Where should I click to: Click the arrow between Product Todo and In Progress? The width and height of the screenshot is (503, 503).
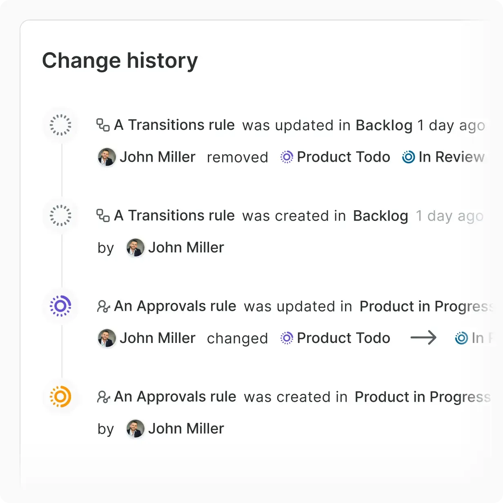tap(423, 338)
